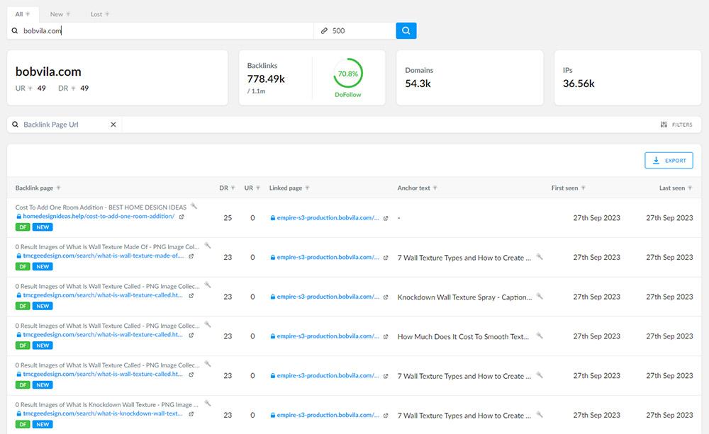Open linked page in the homedesignideas.help row
Screen dimensions: 709x434
328,217
